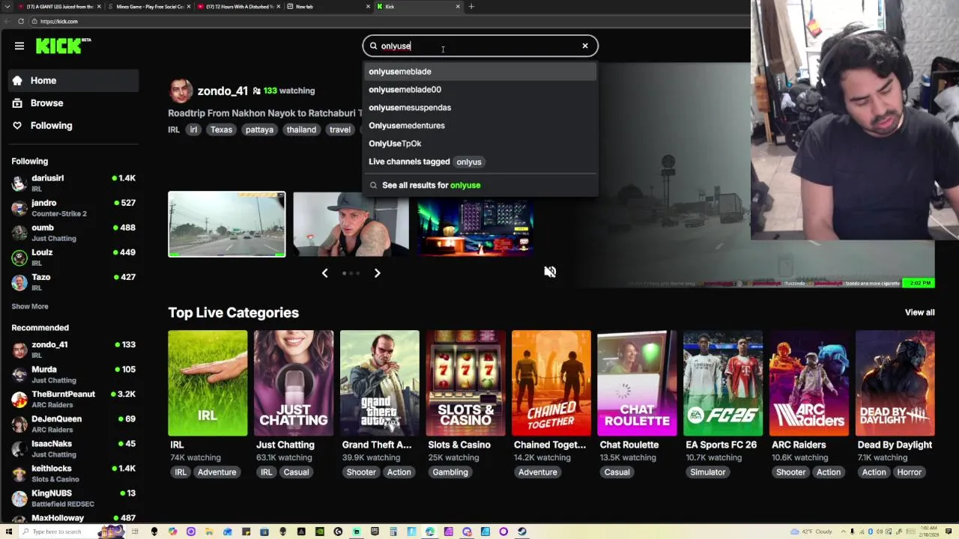959x539 pixels.
Task: Open keithlocks in Recommended list
Action: point(73,473)
